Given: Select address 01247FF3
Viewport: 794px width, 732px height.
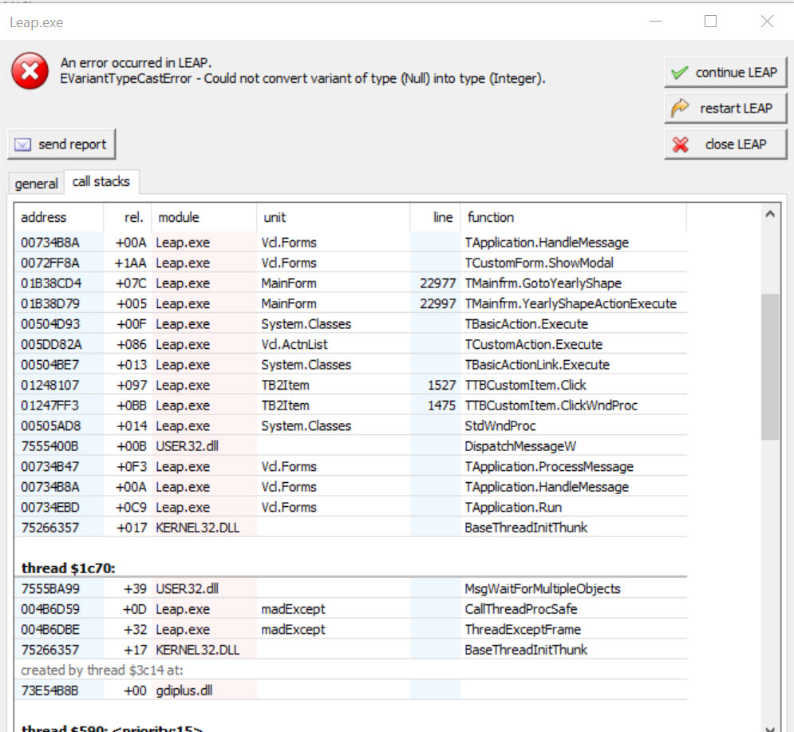Looking at the screenshot, I should [x=50, y=406].
